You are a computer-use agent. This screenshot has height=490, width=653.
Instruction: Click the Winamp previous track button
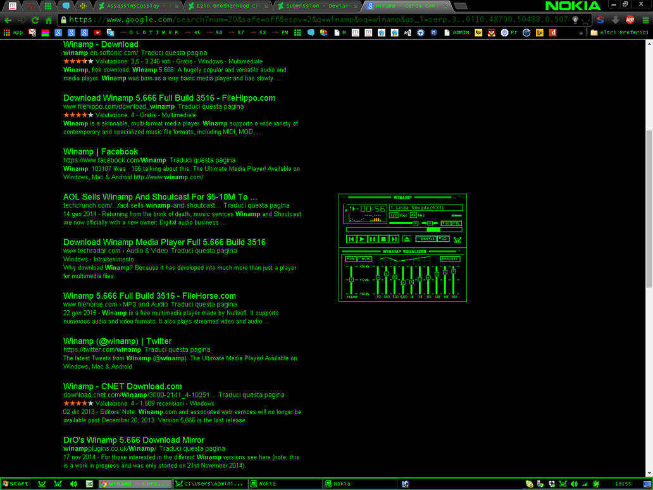(351, 239)
